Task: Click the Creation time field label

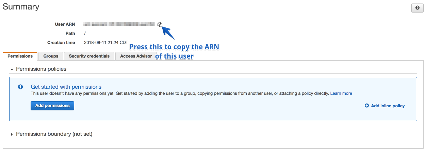Action: (x=61, y=43)
